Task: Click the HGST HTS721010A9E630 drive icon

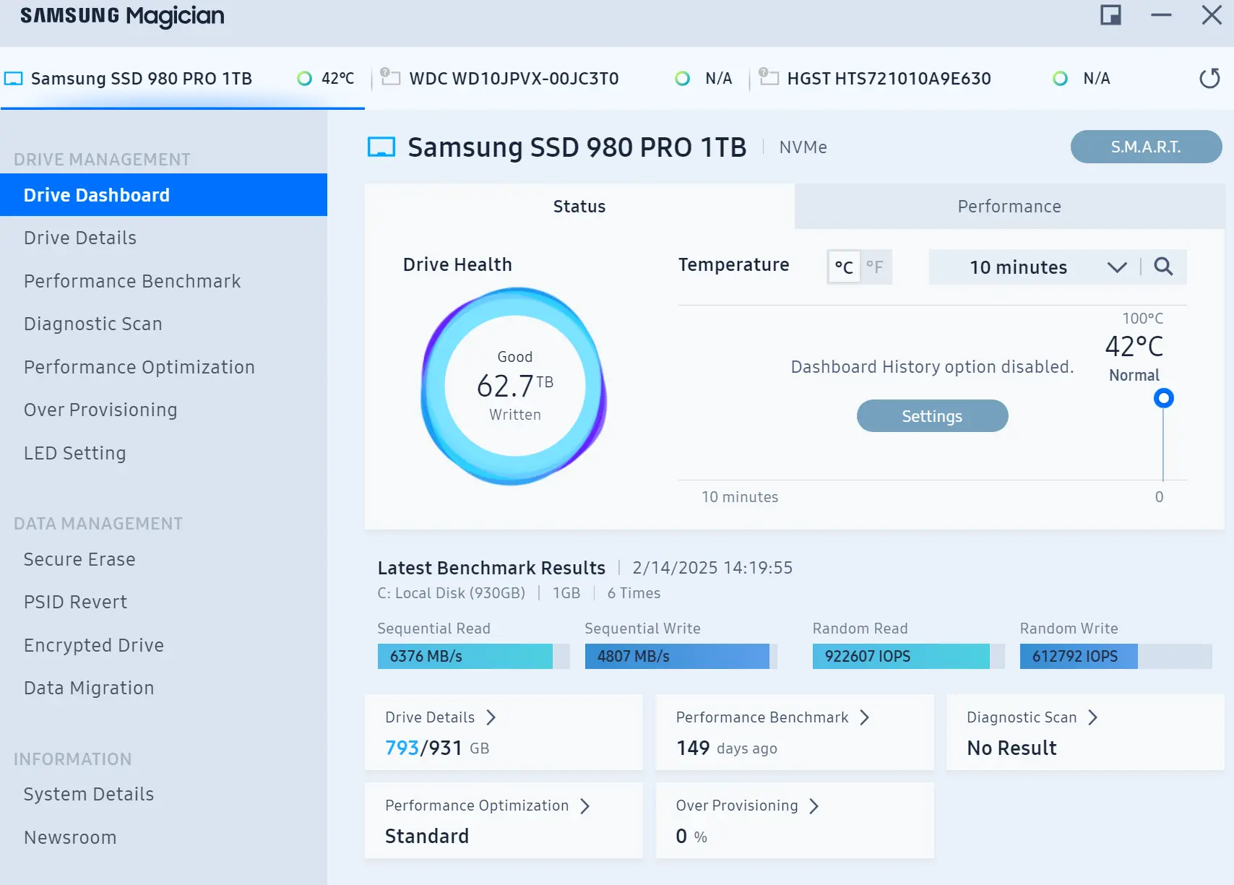Action: (769, 77)
